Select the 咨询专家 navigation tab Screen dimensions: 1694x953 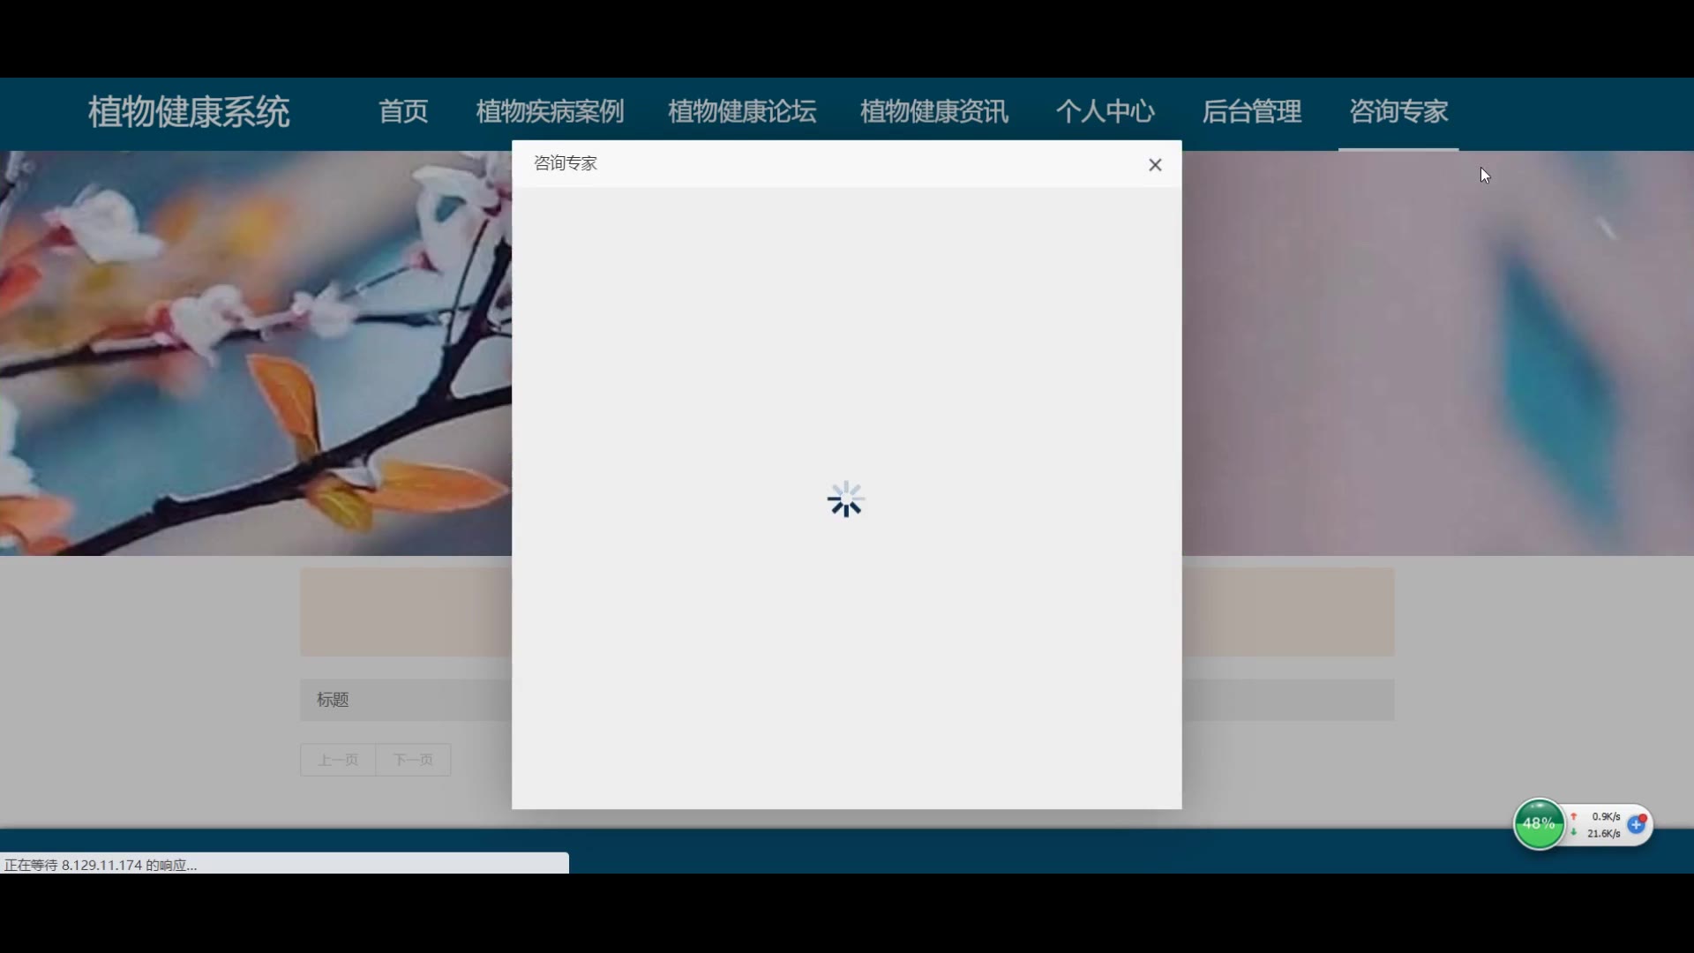coord(1398,112)
